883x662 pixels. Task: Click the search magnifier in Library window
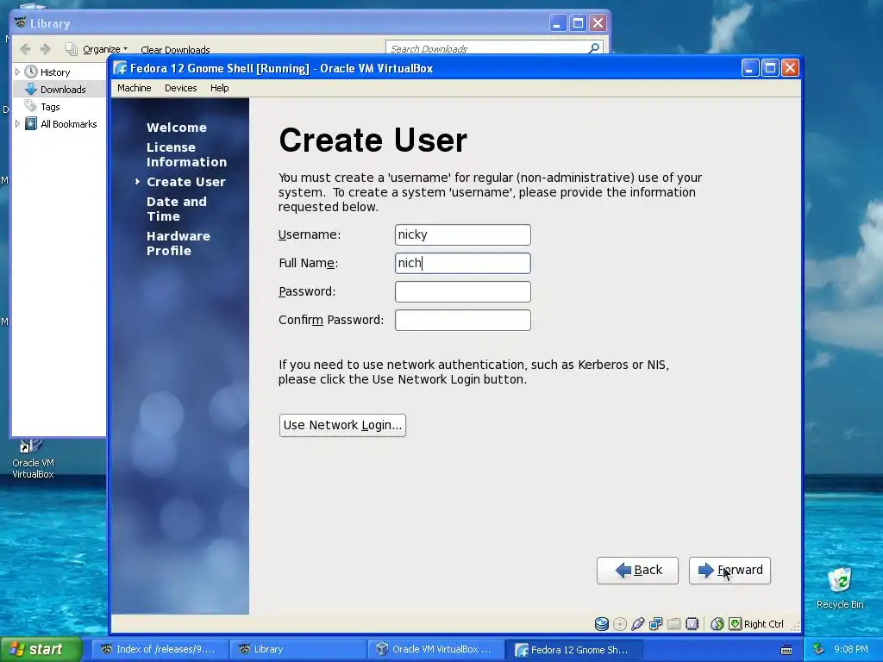pyautogui.click(x=593, y=48)
